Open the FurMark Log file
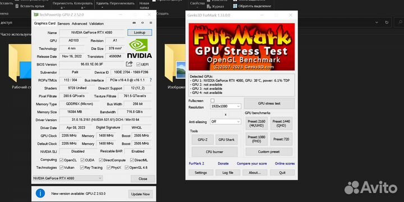The image size is (404, 202). [x=228, y=172]
